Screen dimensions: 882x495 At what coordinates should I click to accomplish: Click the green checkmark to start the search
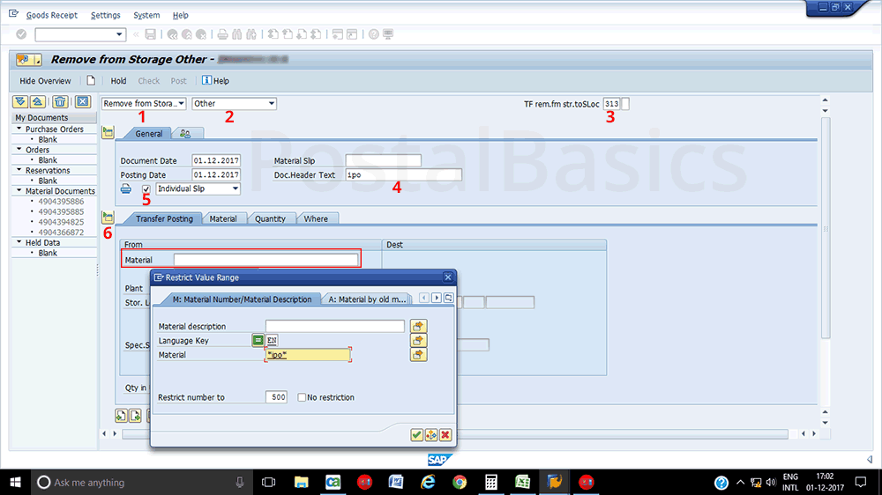coord(416,434)
